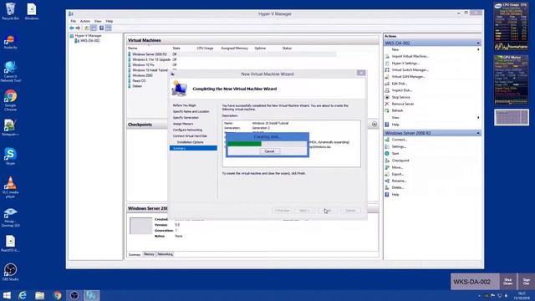Click Export action for the VM
The image size is (535, 301).
(398, 174)
